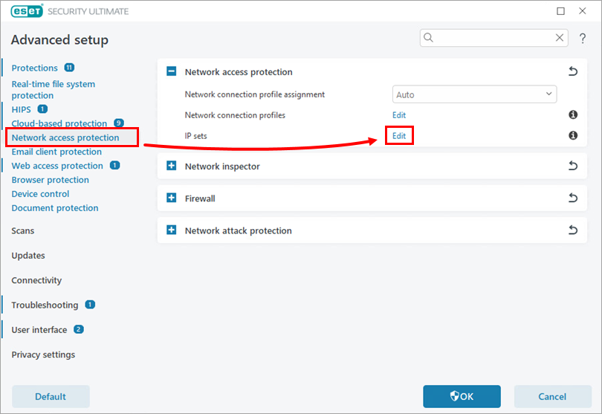Viewport: 602px width, 414px height.
Task: Click inside the search input field
Action: click(491, 38)
